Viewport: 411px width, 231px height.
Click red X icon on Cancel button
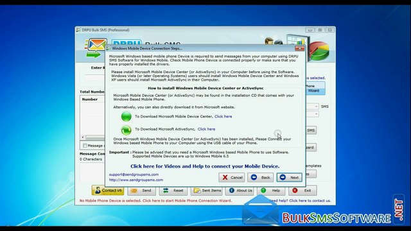[225, 177]
